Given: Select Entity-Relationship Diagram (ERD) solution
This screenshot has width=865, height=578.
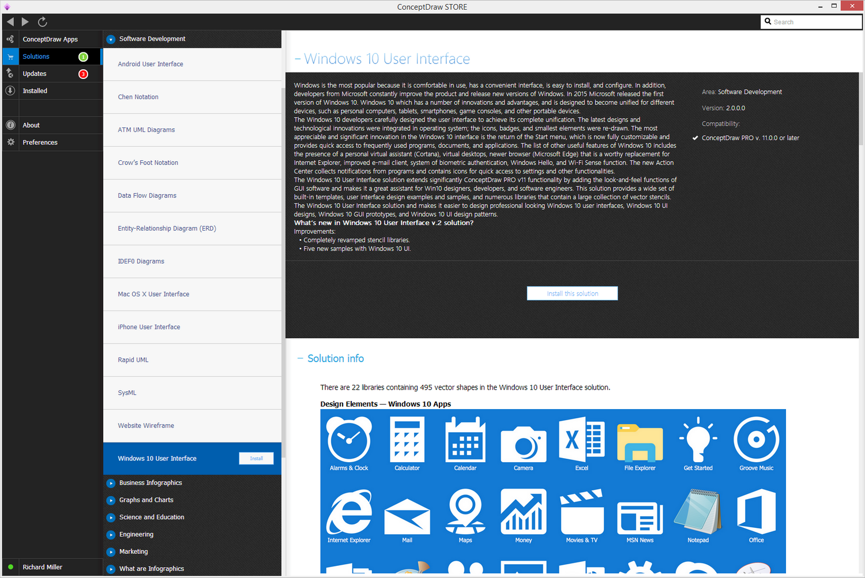Looking at the screenshot, I should pyautogui.click(x=192, y=228).
